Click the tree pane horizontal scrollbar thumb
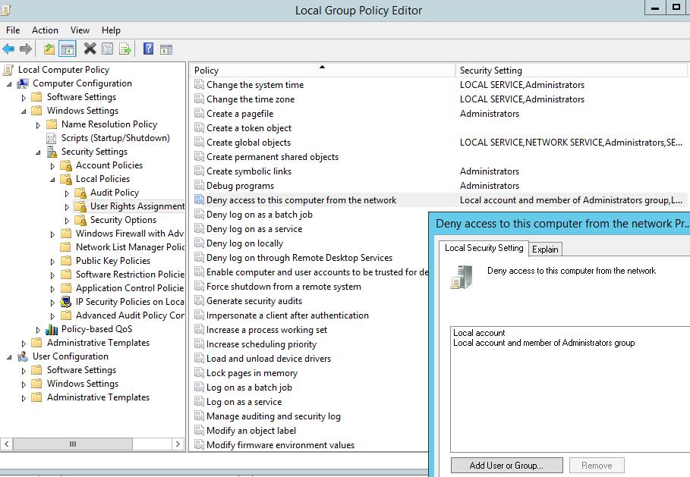The image size is (690, 477). 73,444
